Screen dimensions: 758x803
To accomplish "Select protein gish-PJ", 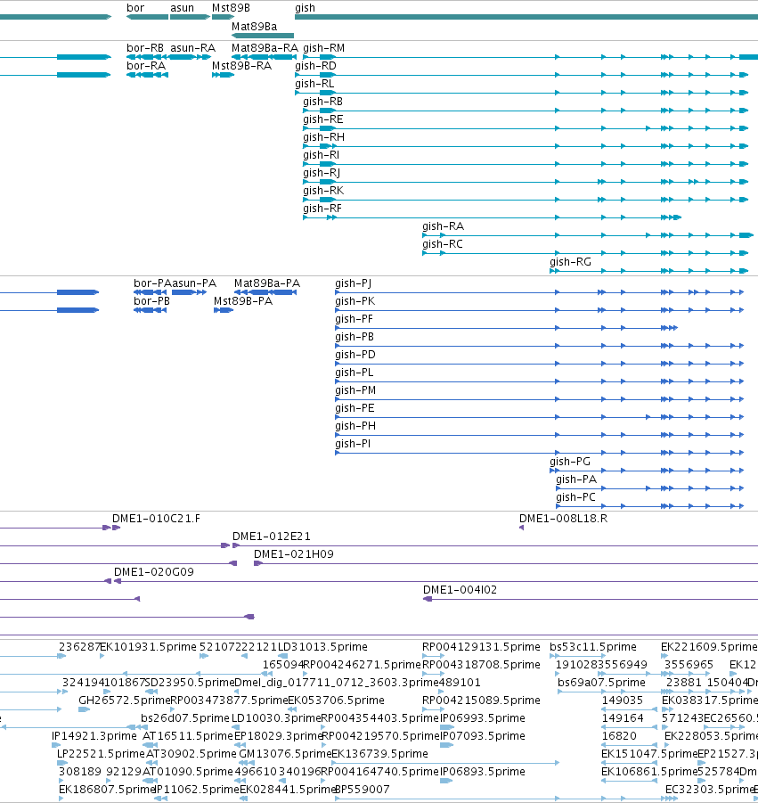I will [x=353, y=283].
